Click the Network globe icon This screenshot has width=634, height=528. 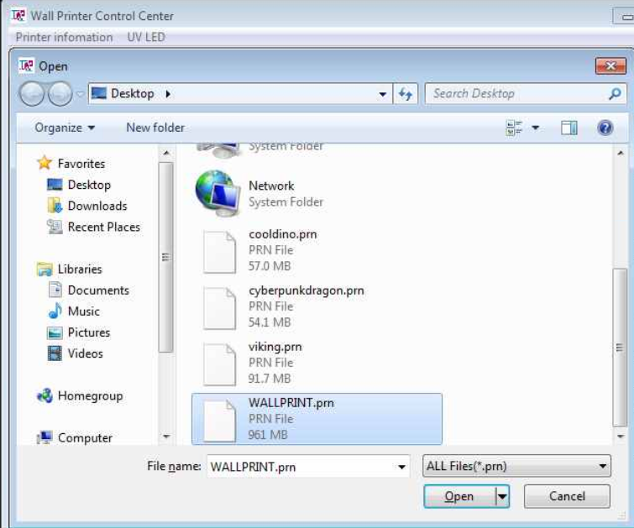coord(217,193)
